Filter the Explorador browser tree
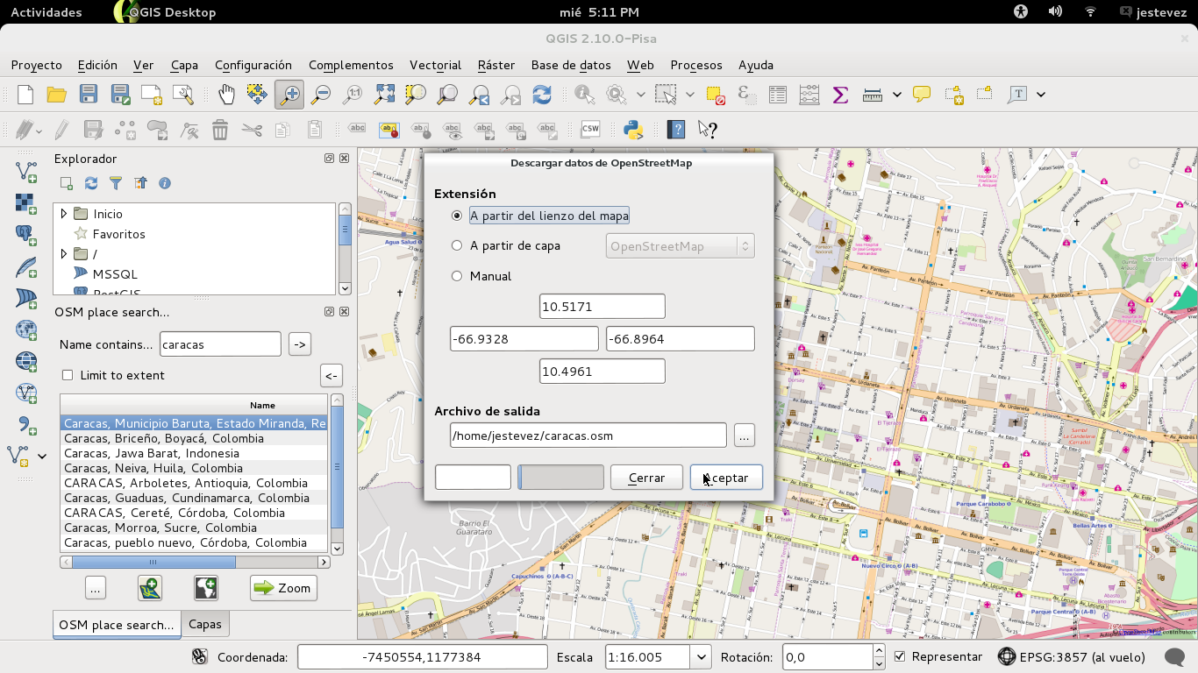 pos(116,183)
